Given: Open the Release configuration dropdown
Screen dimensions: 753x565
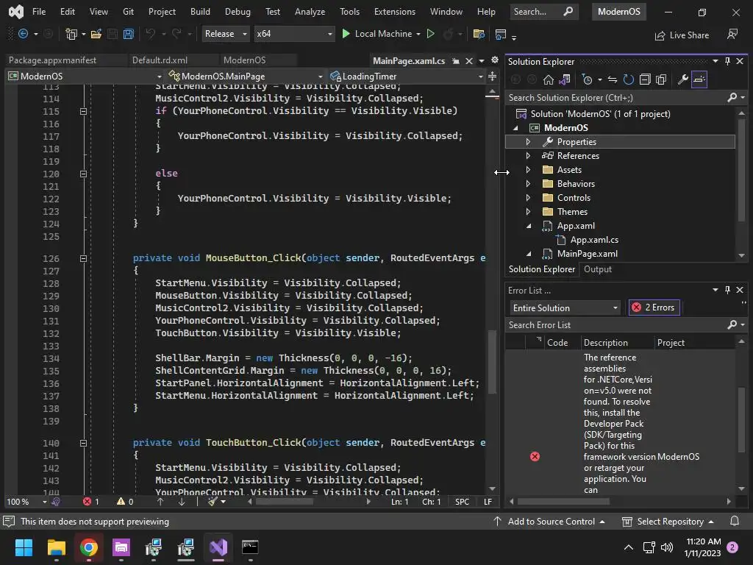Looking at the screenshot, I should 225,34.
